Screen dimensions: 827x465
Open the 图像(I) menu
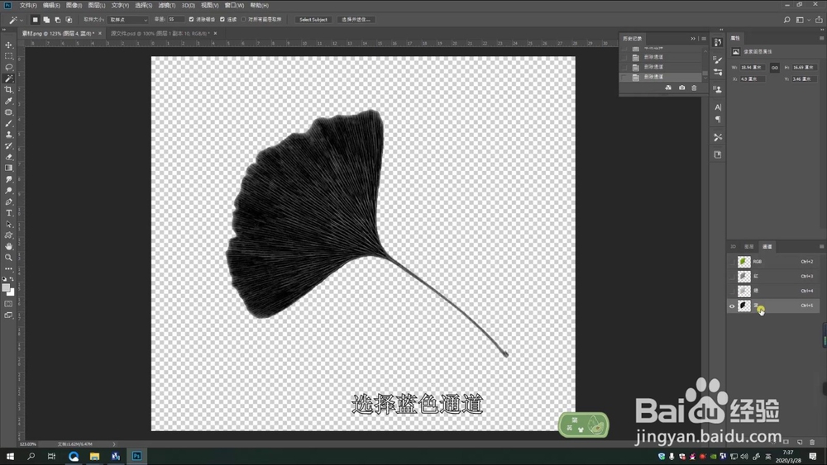click(74, 5)
